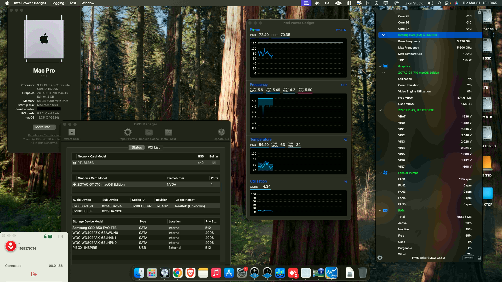502x282 pixels.
Task: Open HWMonitorSMC2 settings gear
Action: pos(380,258)
